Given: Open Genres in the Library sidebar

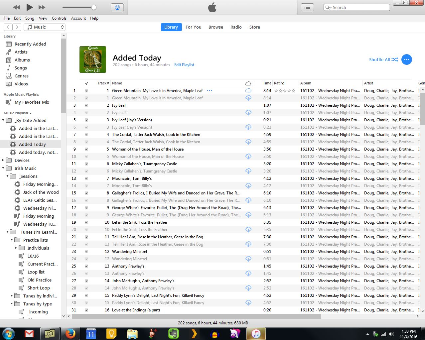Looking at the screenshot, I should pyautogui.click(x=21, y=76).
